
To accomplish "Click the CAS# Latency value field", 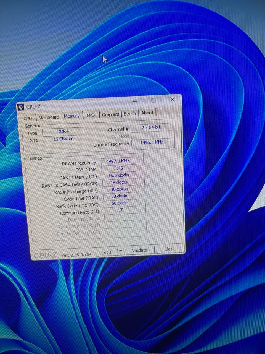I will 119,175.
